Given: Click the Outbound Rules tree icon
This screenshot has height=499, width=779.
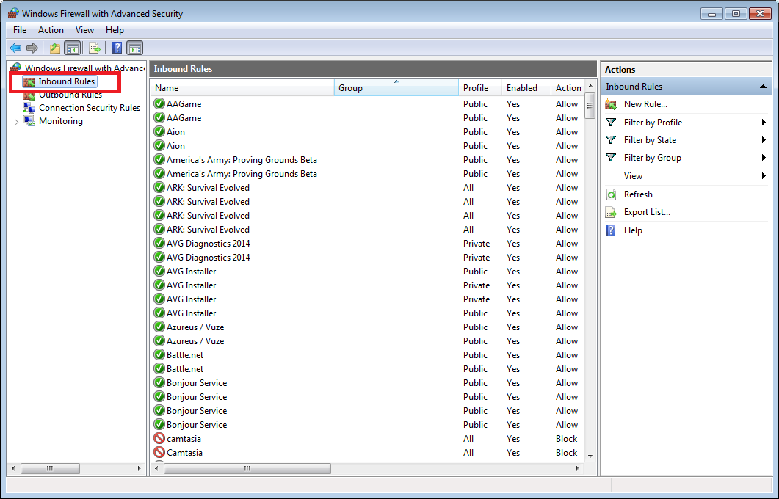Looking at the screenshot, I should [x=30, y=95].
